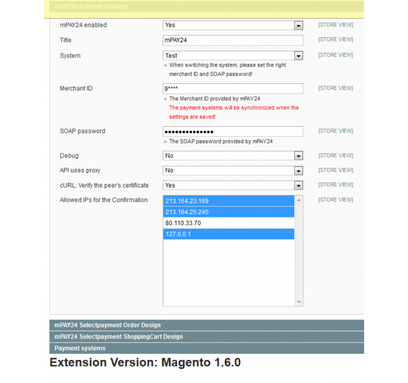Click the System hint triangle icon
This screenshot has height=383, width=408.
(165, 65)
